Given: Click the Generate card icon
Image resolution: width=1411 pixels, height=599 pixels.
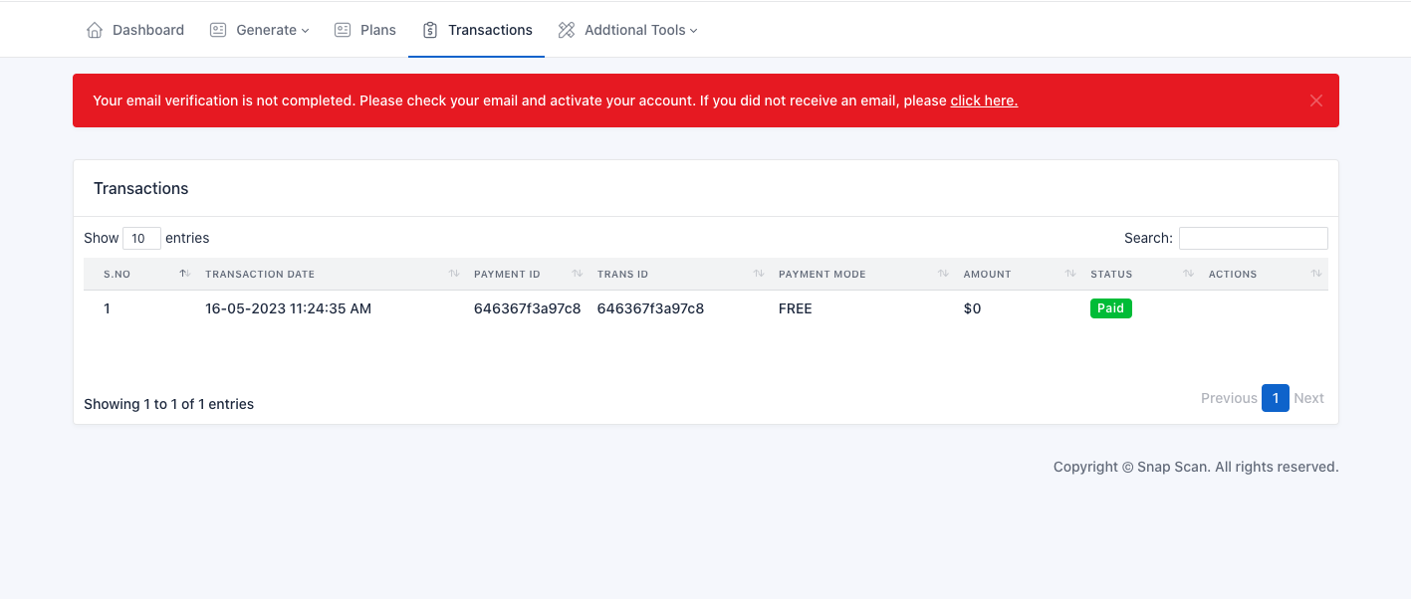Looking at the screenshot, I should tap(218, 30).
